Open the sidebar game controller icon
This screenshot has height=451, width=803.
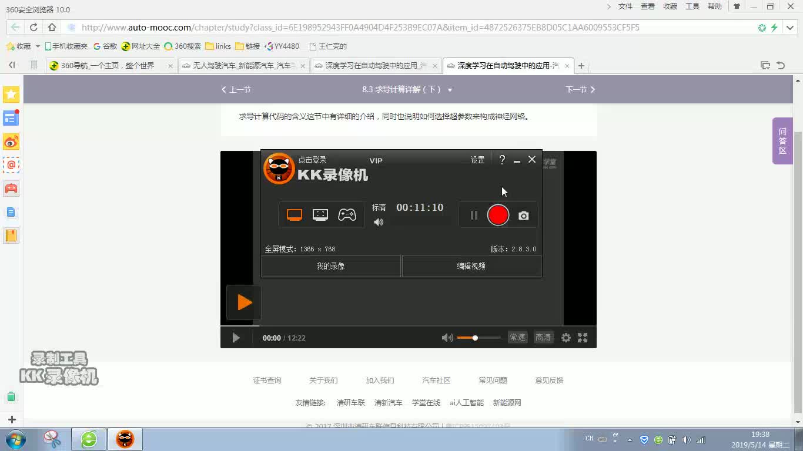coord(11,189)
